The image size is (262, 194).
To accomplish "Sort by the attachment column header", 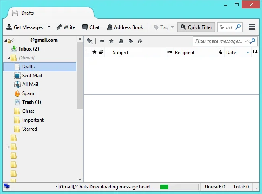I will point(101,52).
